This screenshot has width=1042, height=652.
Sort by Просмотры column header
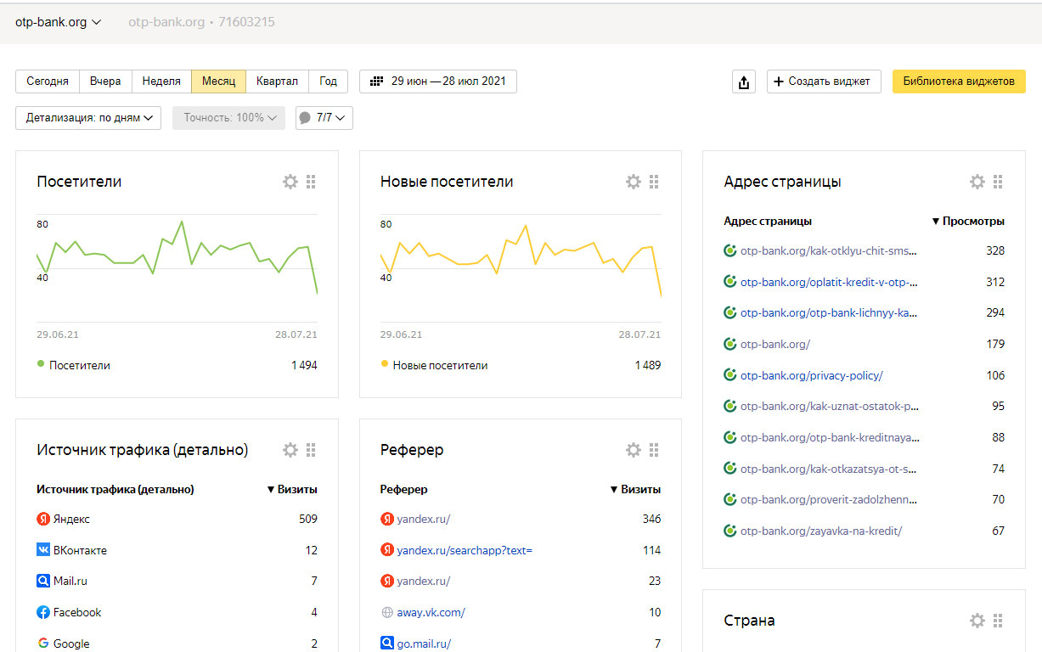click(972, 221)
